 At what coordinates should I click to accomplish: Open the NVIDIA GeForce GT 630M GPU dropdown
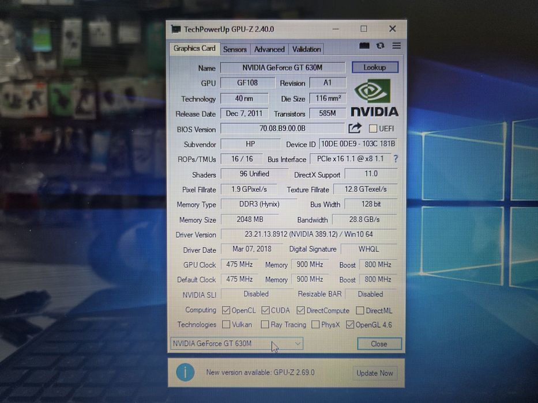click(x=237, y=343)
